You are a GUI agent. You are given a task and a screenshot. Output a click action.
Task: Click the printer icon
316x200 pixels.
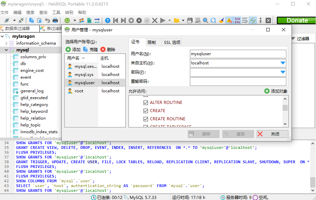click(x=55, y=20)
